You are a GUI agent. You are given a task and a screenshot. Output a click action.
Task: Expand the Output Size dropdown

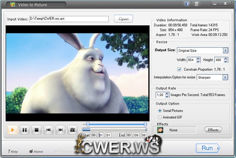coord(225,51)
